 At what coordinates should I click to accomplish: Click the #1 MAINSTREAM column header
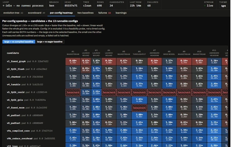73,53
